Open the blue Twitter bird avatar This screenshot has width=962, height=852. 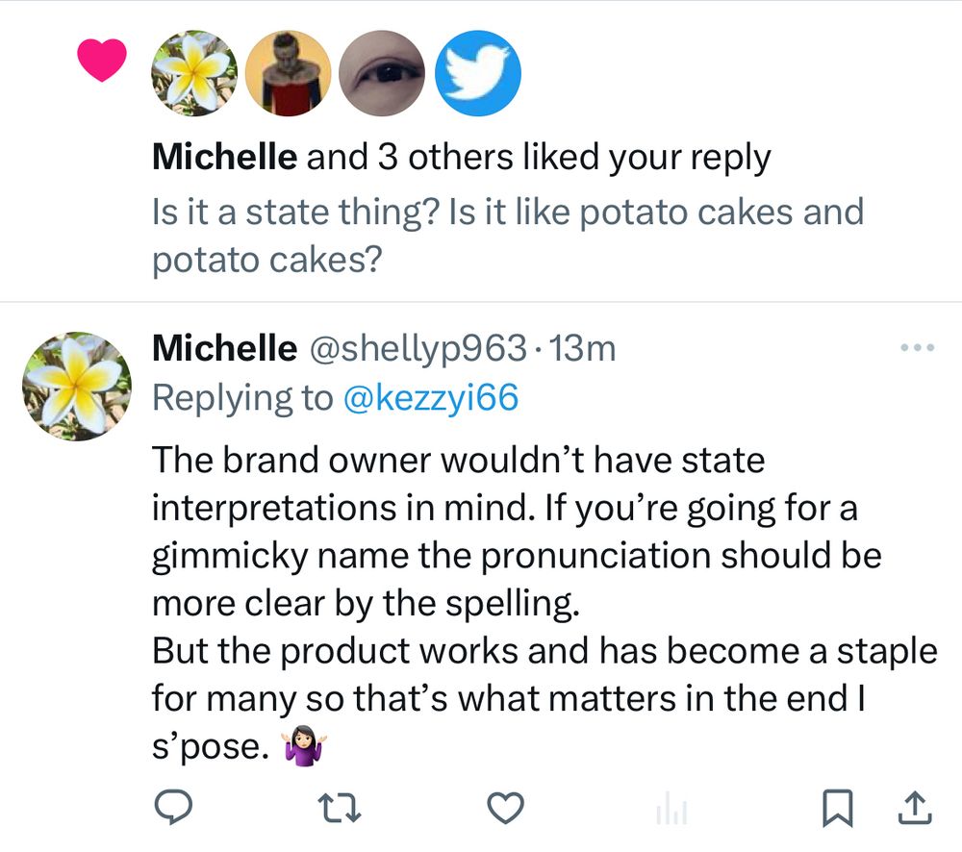[478, 72]
